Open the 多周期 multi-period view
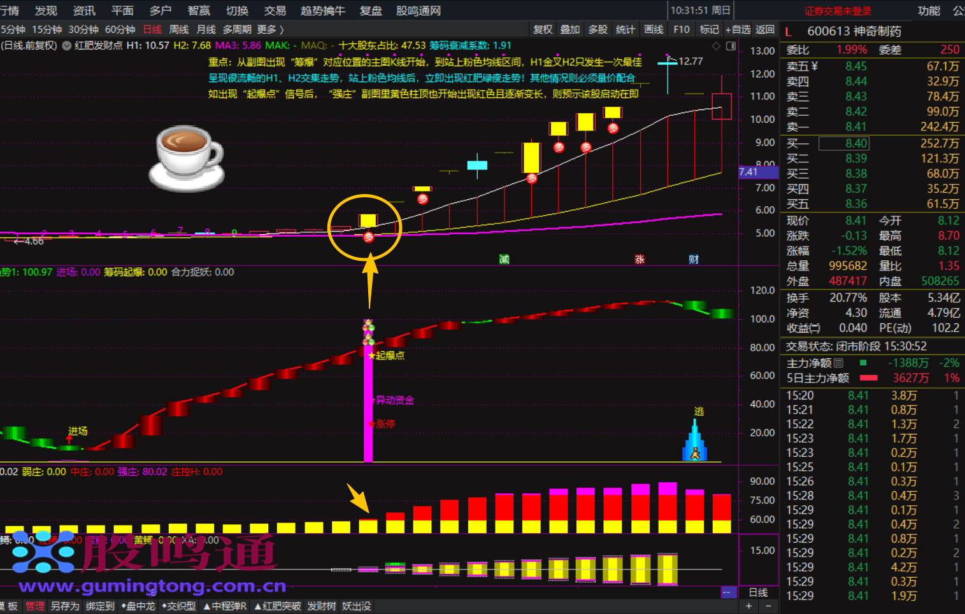 click(237, 29)
